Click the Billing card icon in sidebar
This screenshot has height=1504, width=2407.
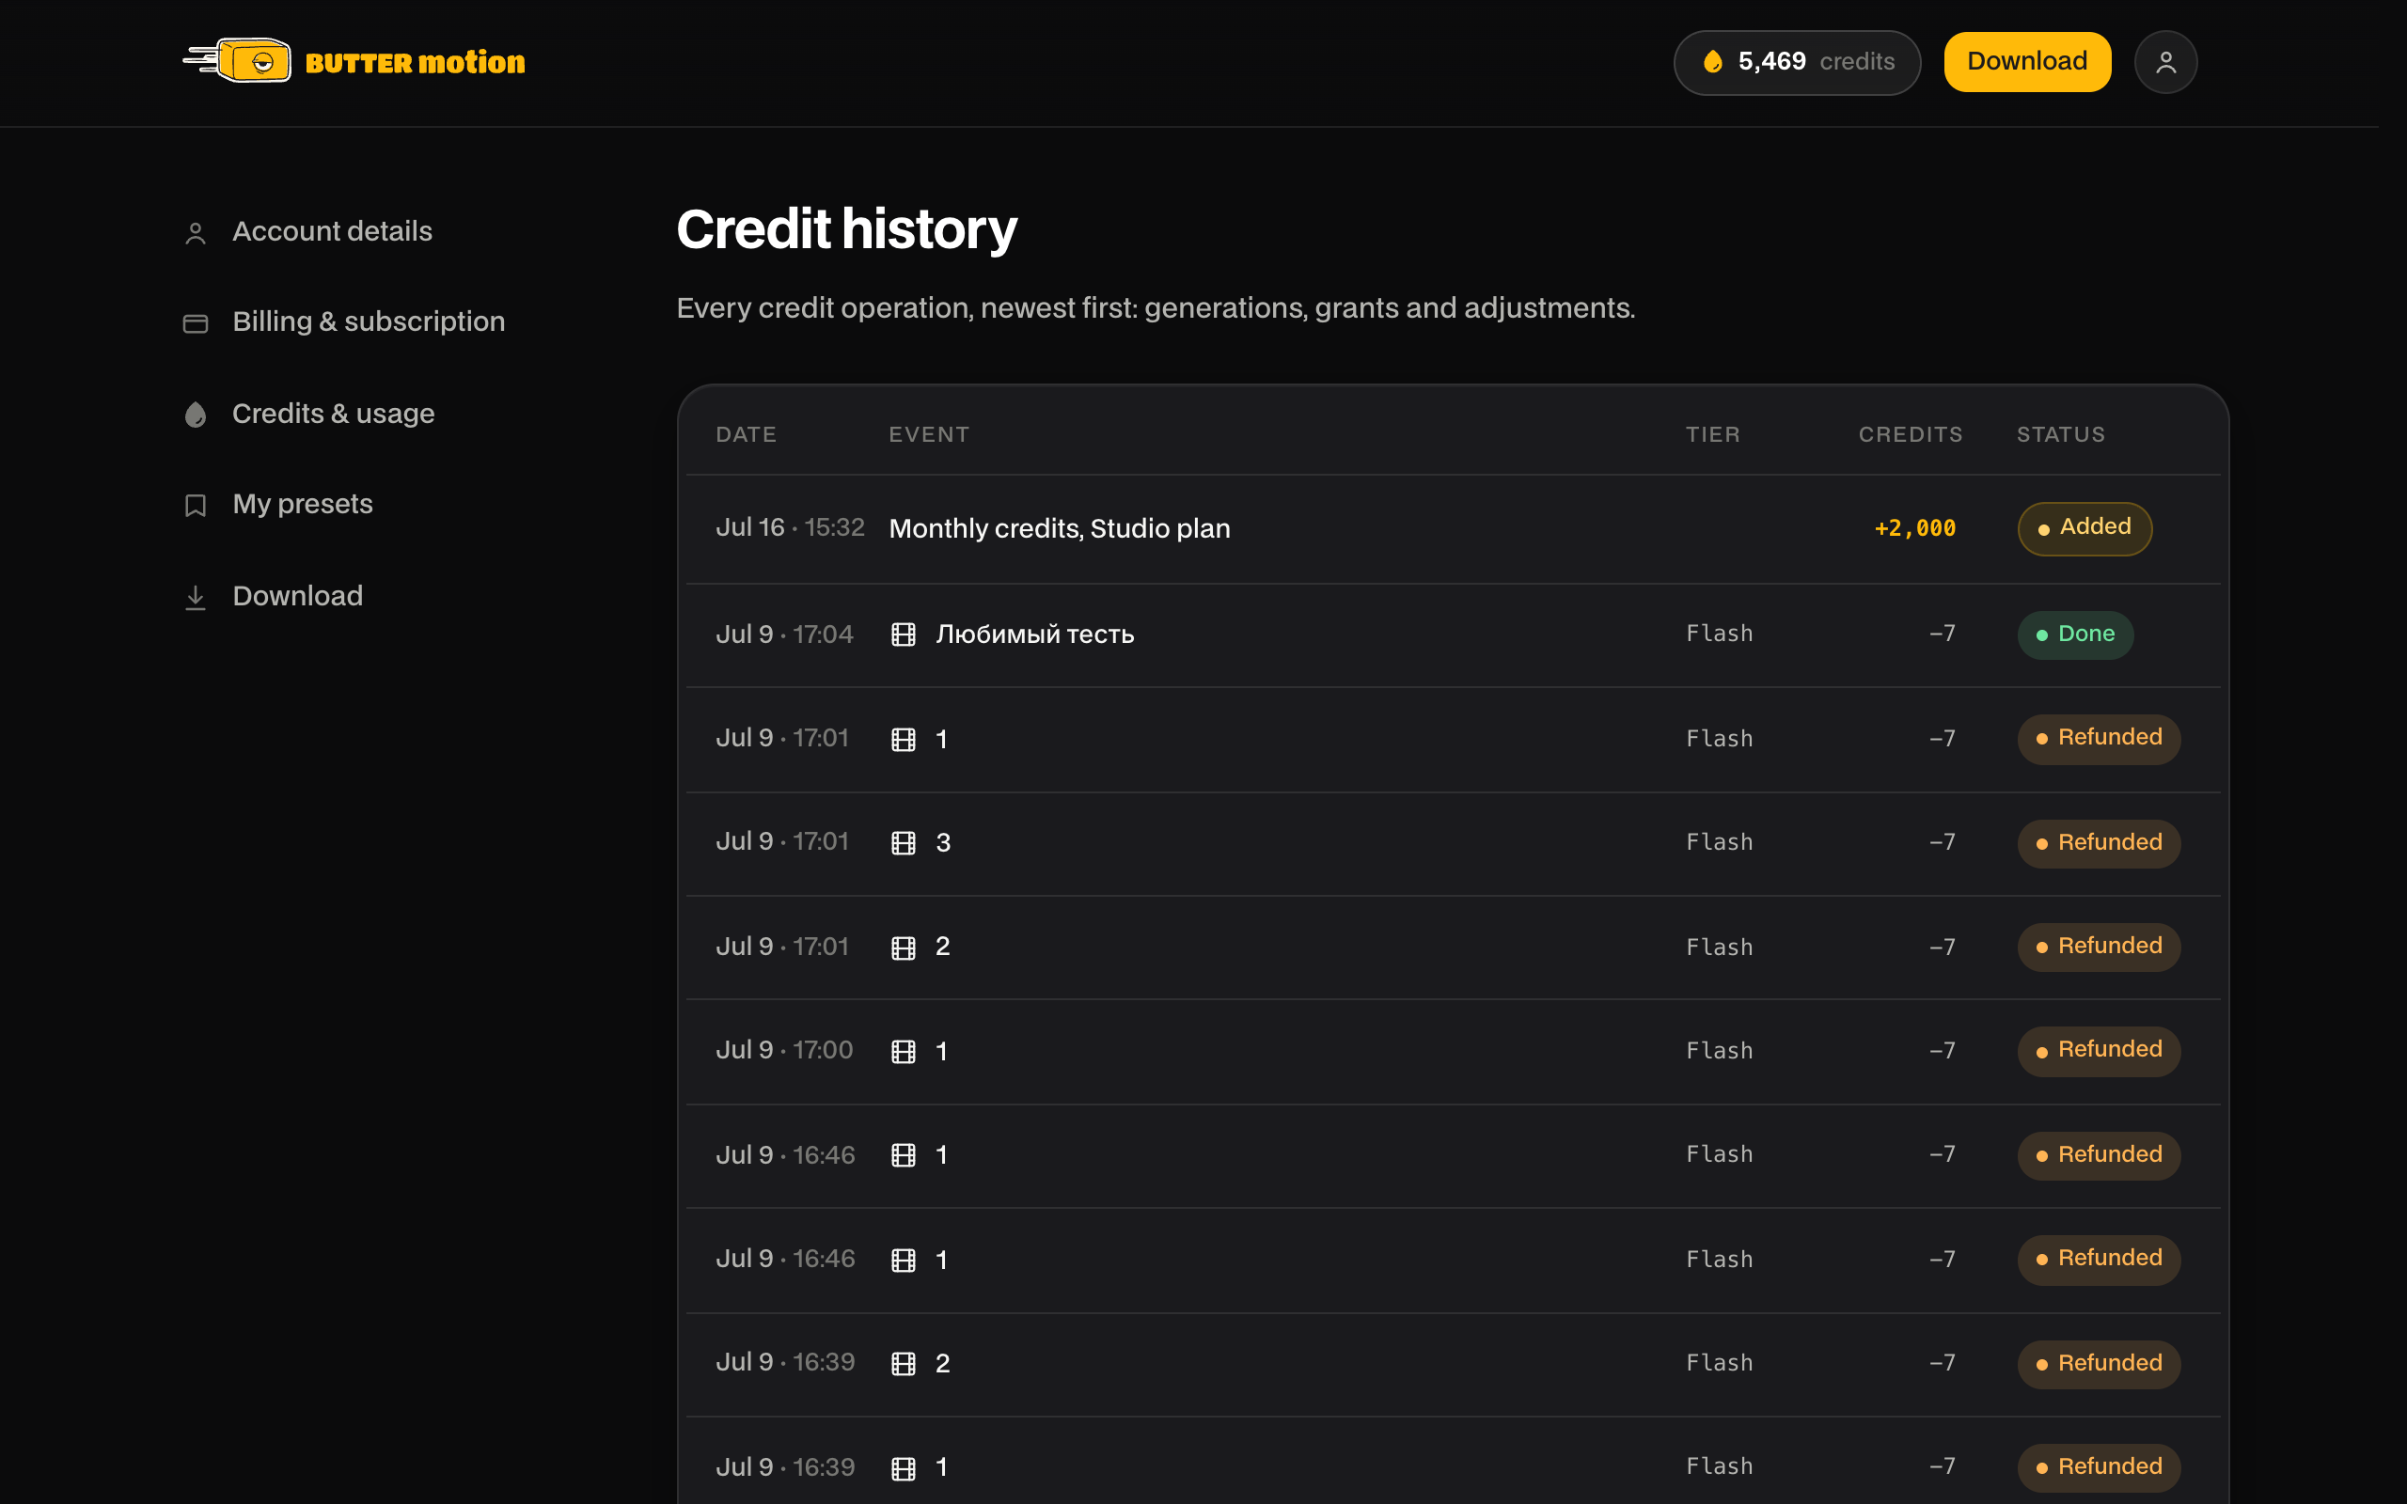pos(196,323)
